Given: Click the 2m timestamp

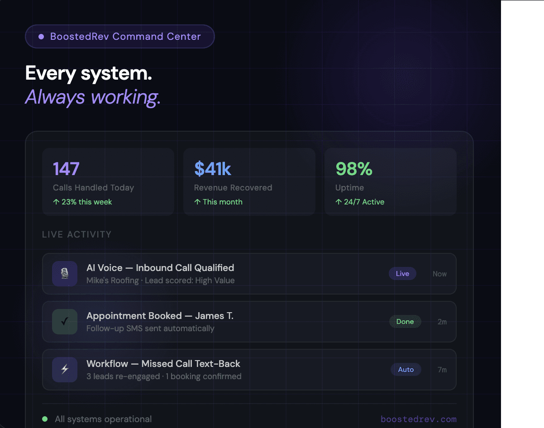Looking at the screenshot, I should coord(442,322).
